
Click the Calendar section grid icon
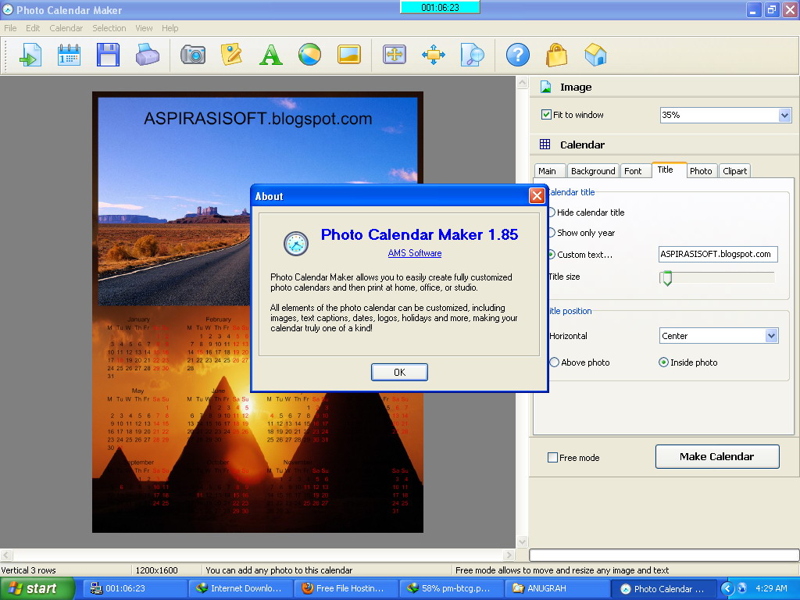(x=545, y=145)
